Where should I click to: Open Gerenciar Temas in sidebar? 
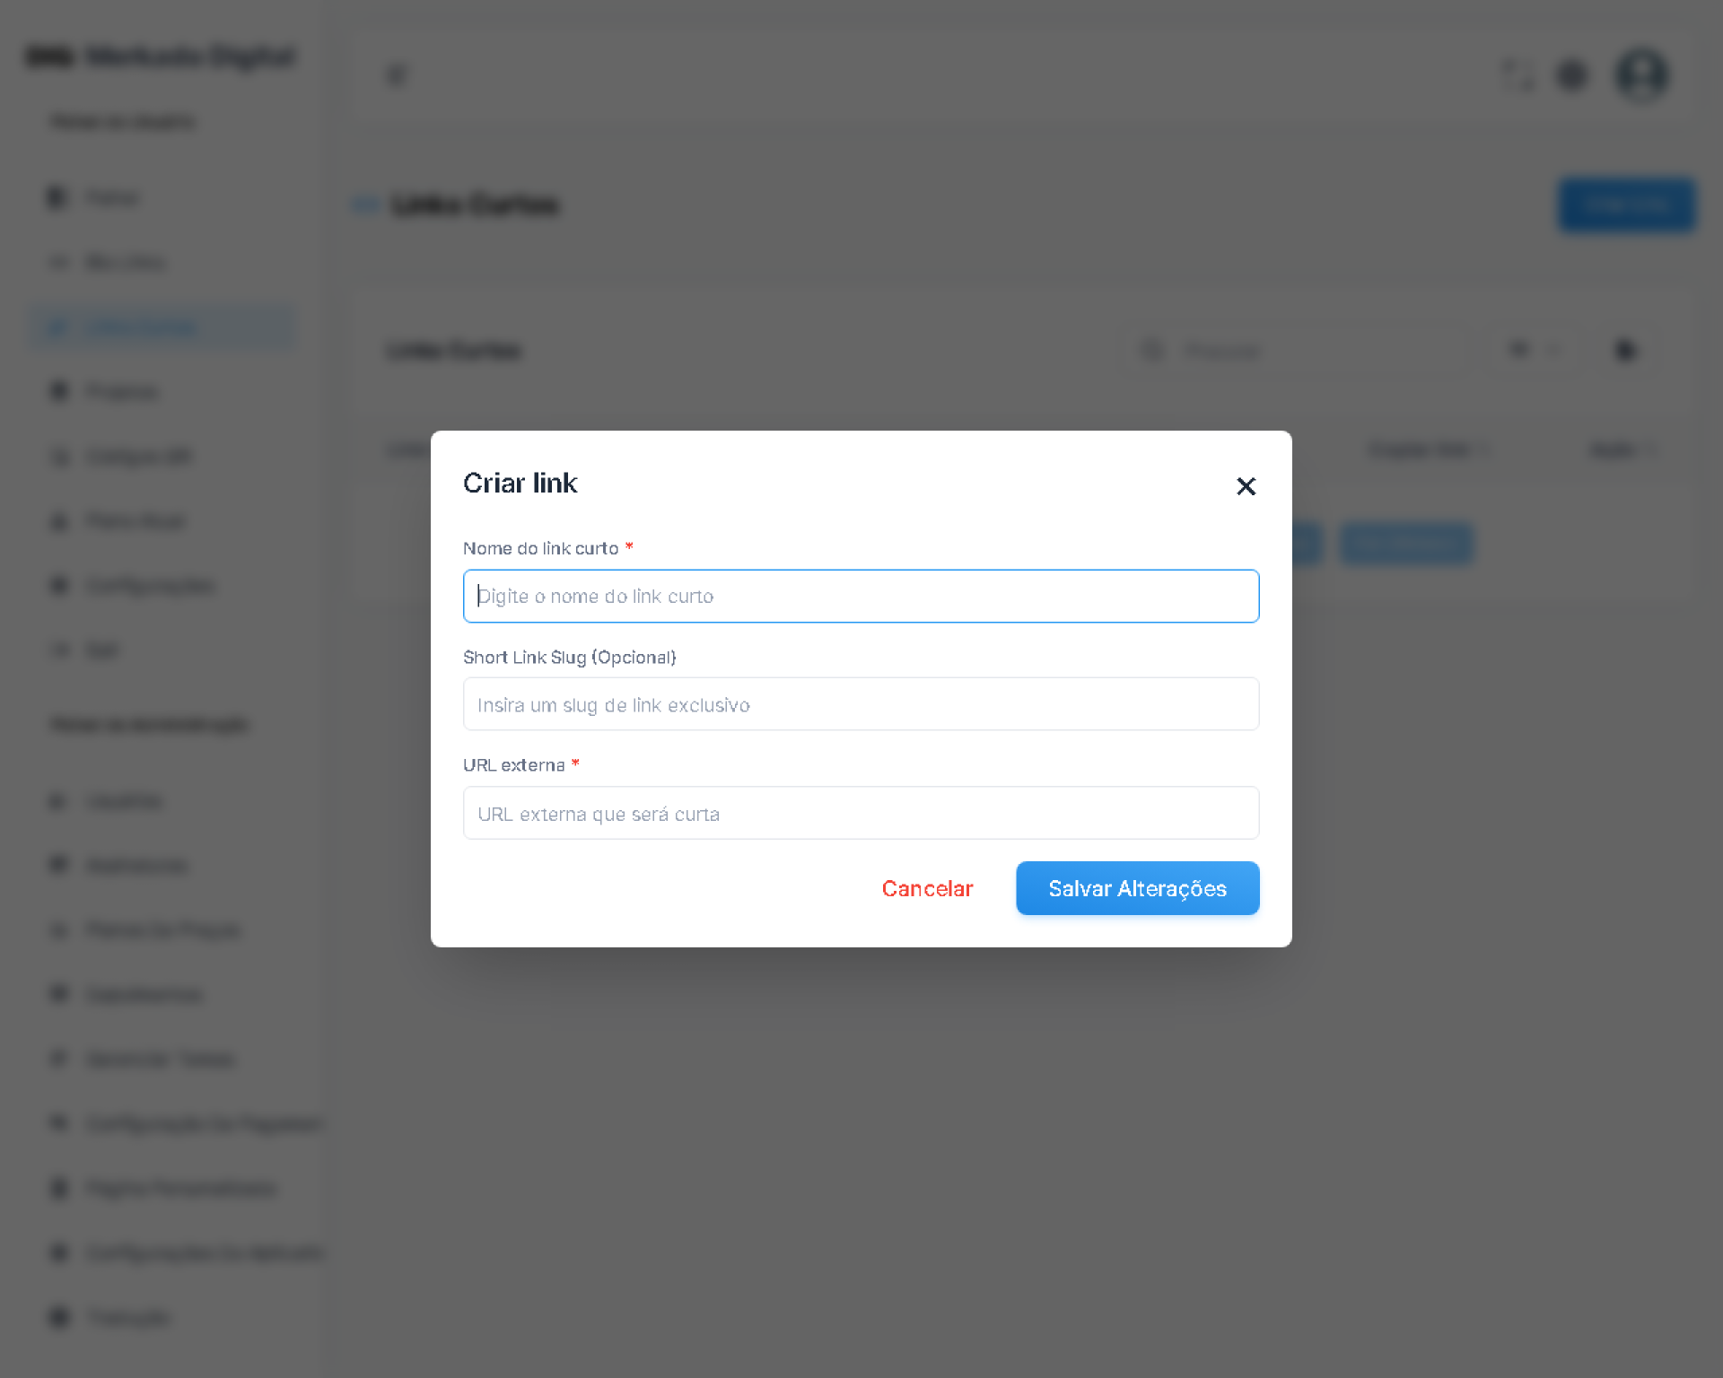160,1060
